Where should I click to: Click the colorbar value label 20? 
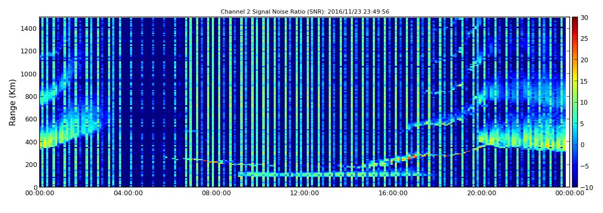pos(585,60)
